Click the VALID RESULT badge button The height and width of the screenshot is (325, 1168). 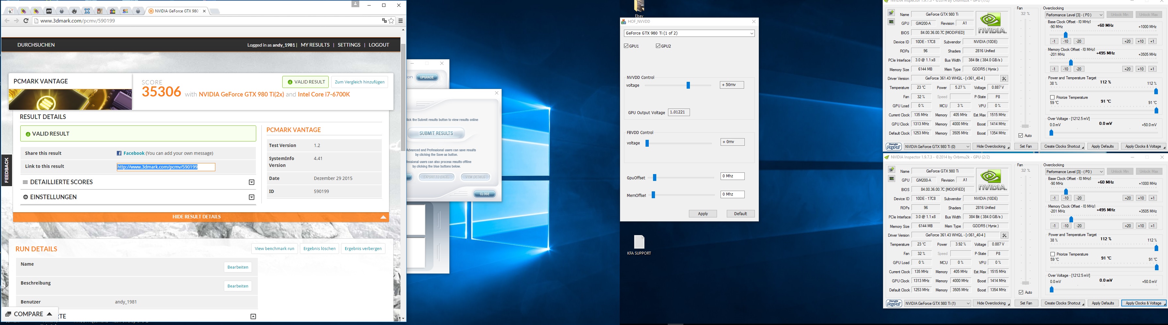pyautogui.click(x=305, y=82)
